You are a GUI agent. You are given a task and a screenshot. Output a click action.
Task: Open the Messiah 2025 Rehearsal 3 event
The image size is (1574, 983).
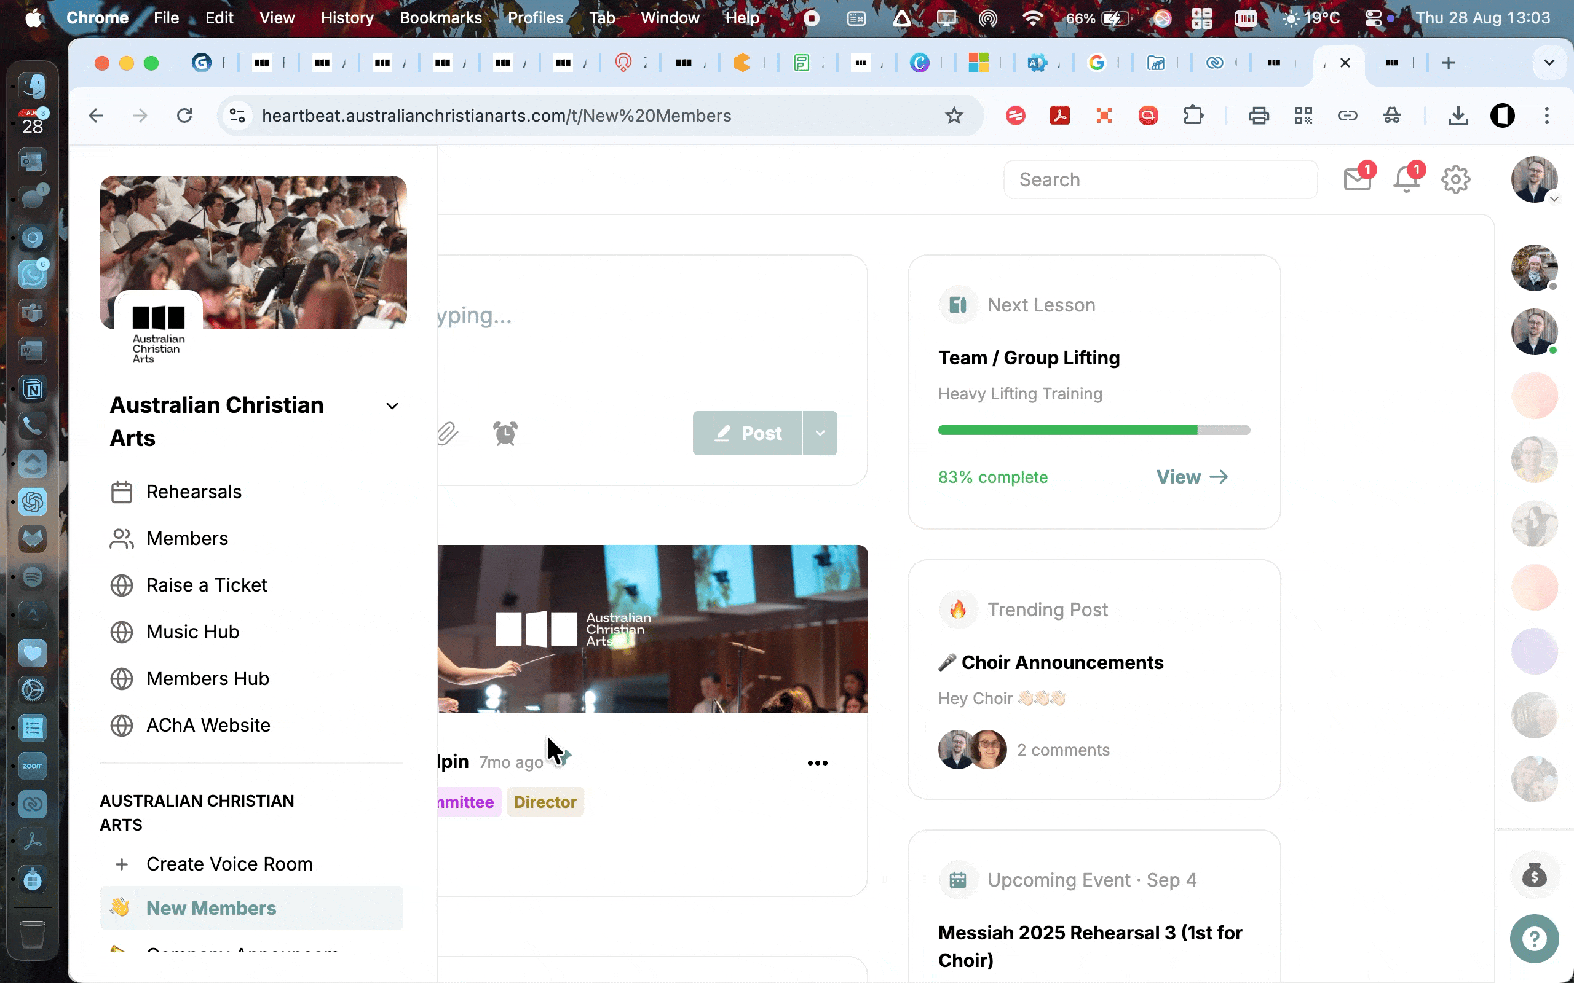(1090, 947)
